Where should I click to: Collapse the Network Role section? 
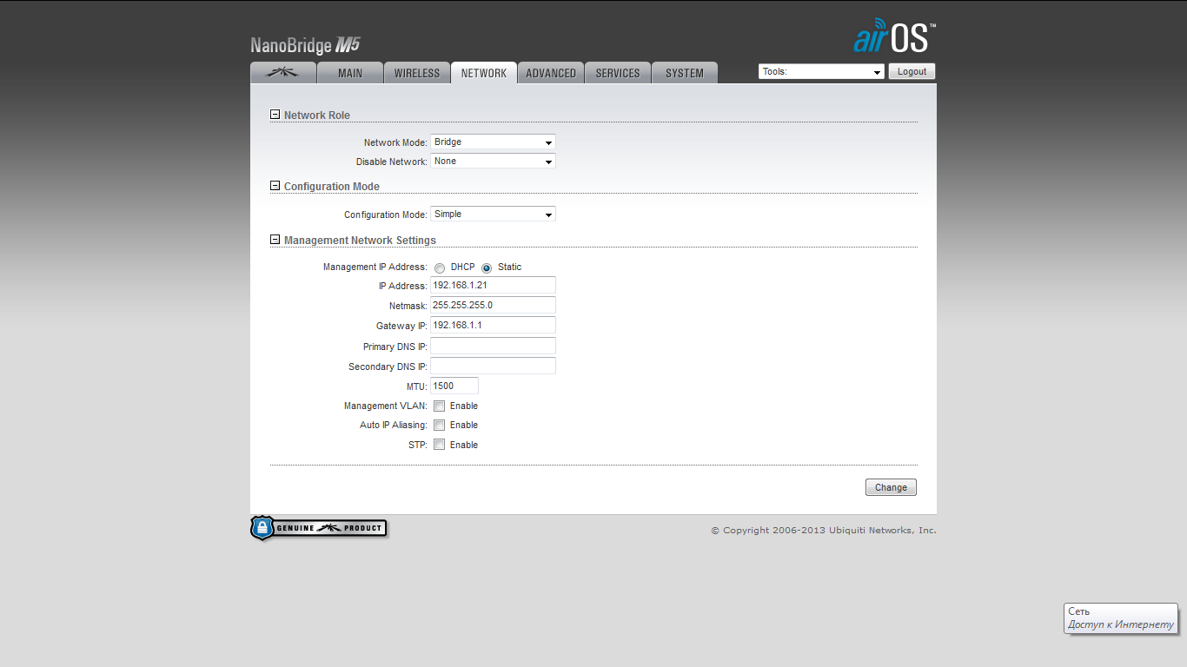pos(275,115)
